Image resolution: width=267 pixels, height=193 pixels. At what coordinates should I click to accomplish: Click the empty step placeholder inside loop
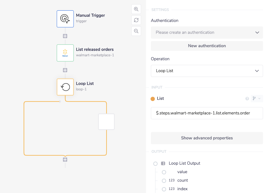(x=106, y=122)
